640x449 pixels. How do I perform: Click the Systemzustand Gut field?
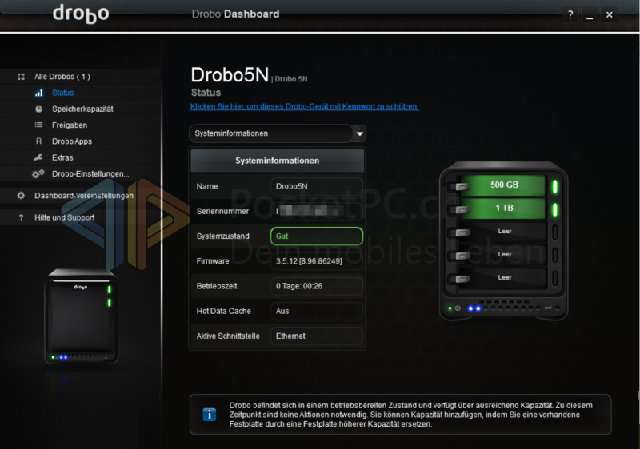316,236
